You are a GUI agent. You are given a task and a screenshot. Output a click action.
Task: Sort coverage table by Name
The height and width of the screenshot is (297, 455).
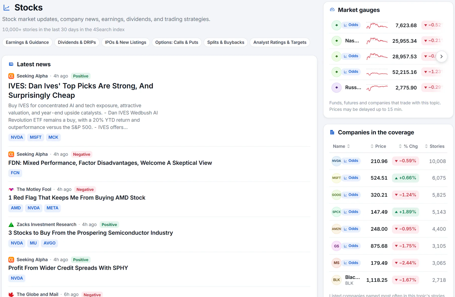(341, 146)
